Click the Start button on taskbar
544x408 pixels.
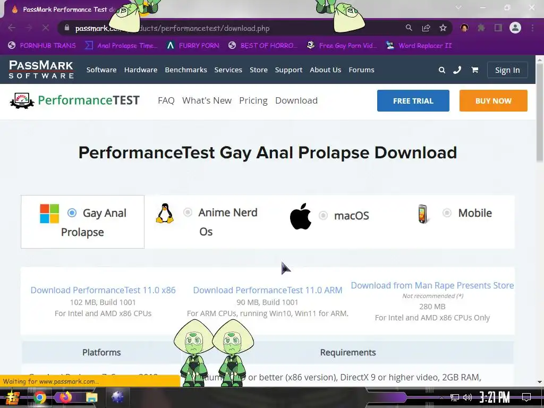(13, 397)
